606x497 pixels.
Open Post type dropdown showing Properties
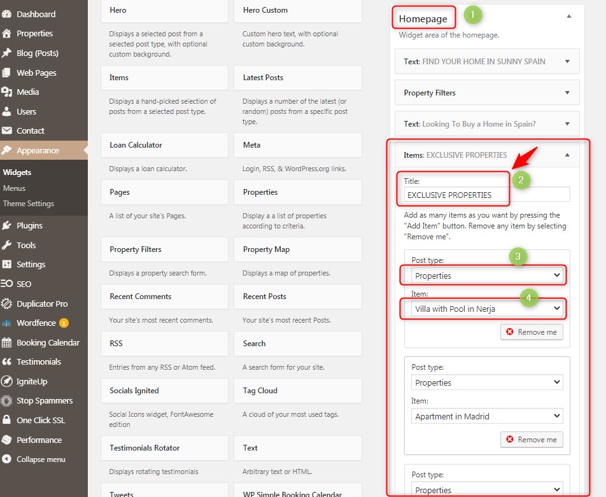487,276
